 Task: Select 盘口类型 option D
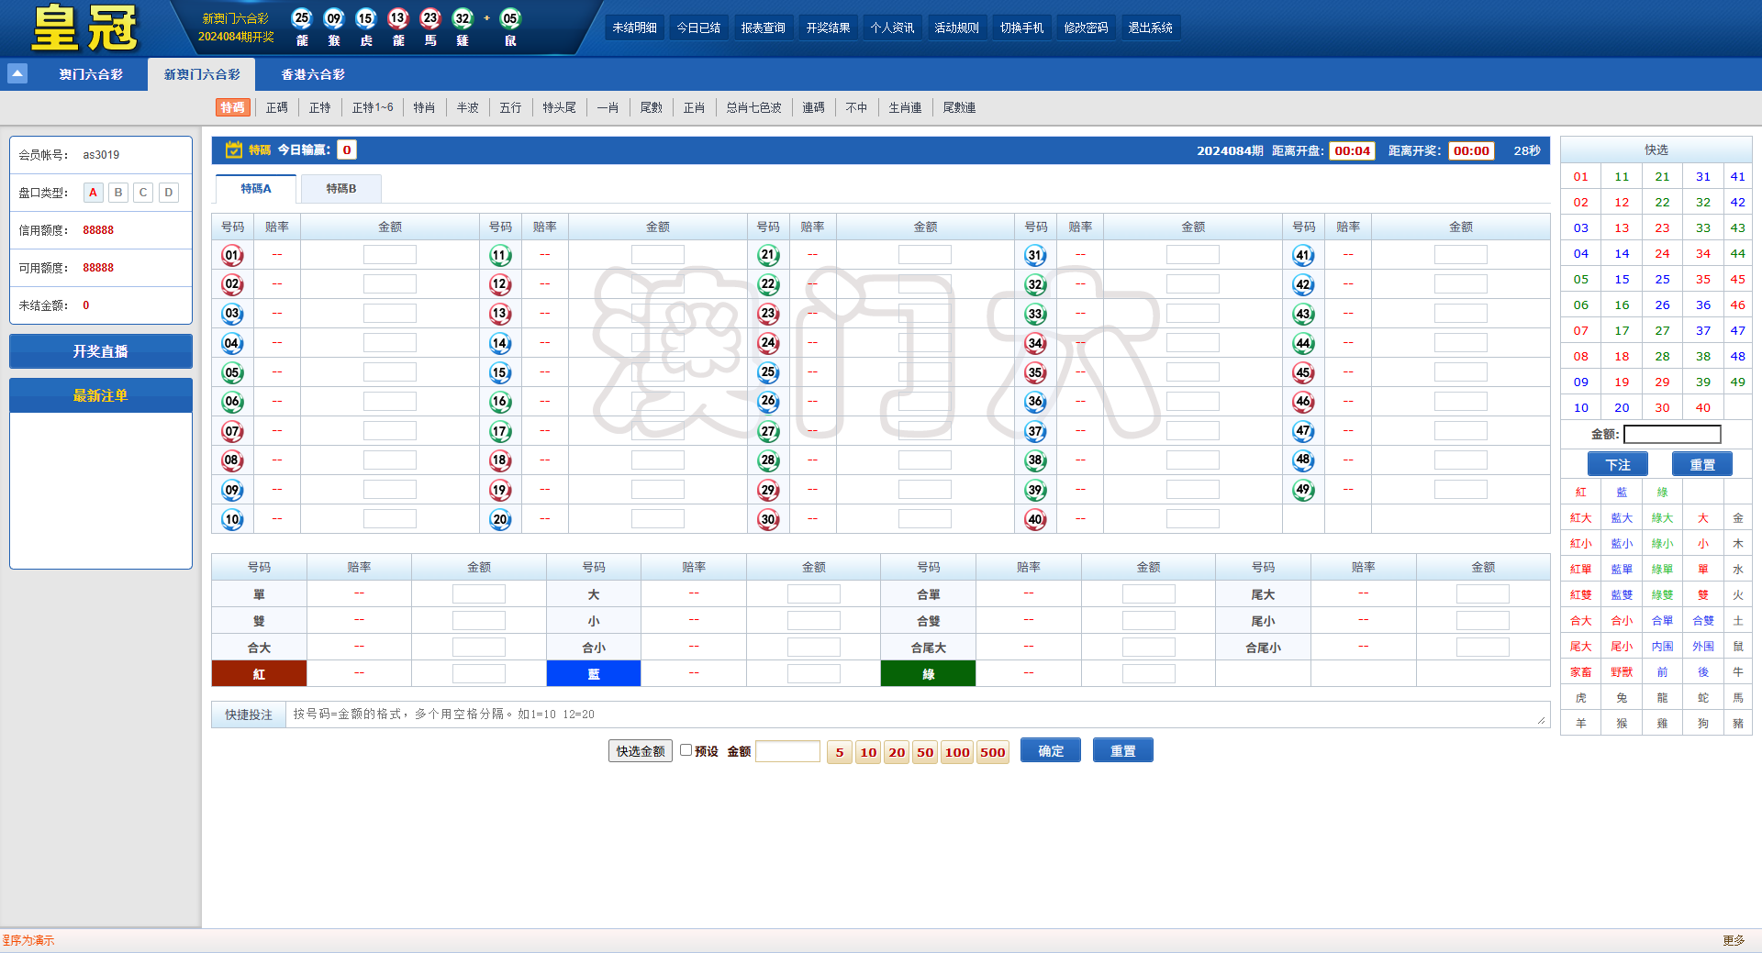point(168,193)
